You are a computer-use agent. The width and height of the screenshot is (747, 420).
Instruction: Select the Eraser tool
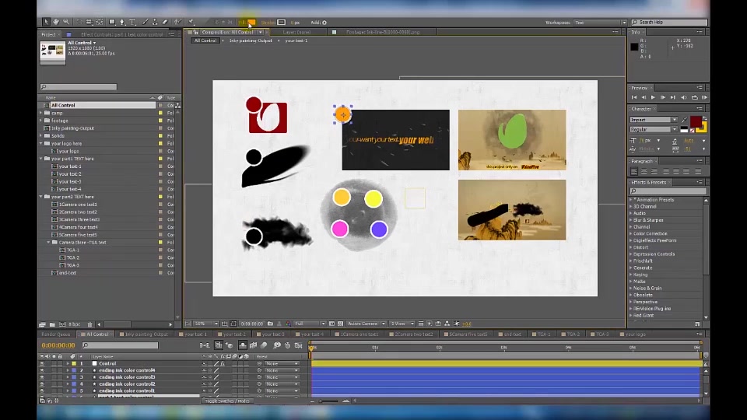[165, 22]
